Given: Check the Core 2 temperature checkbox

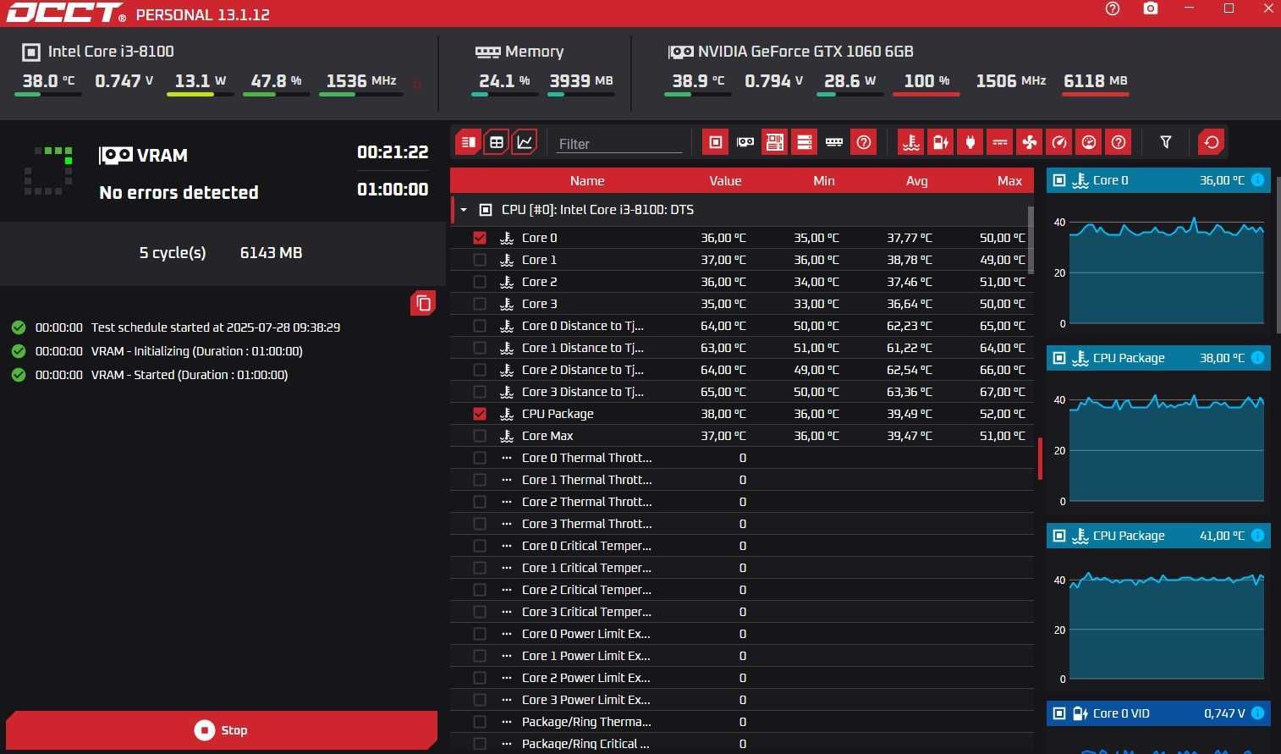Looking at the screenshot, I should pos(480,282).
